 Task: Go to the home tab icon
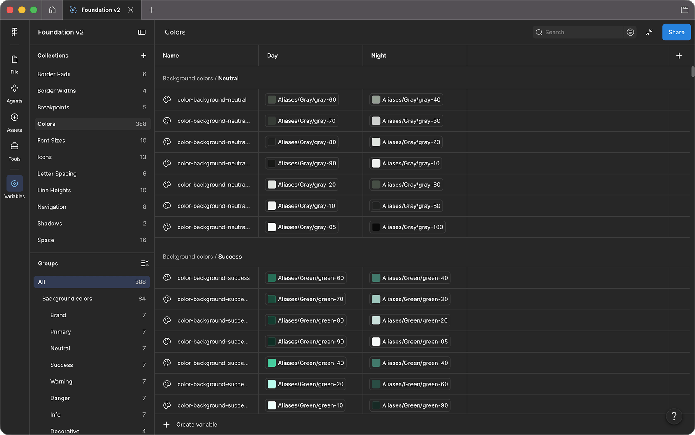(x=52, y=10)
